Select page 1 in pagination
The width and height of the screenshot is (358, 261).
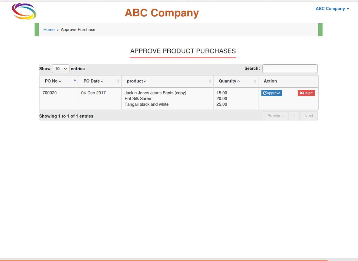click(x=294, y=116)
